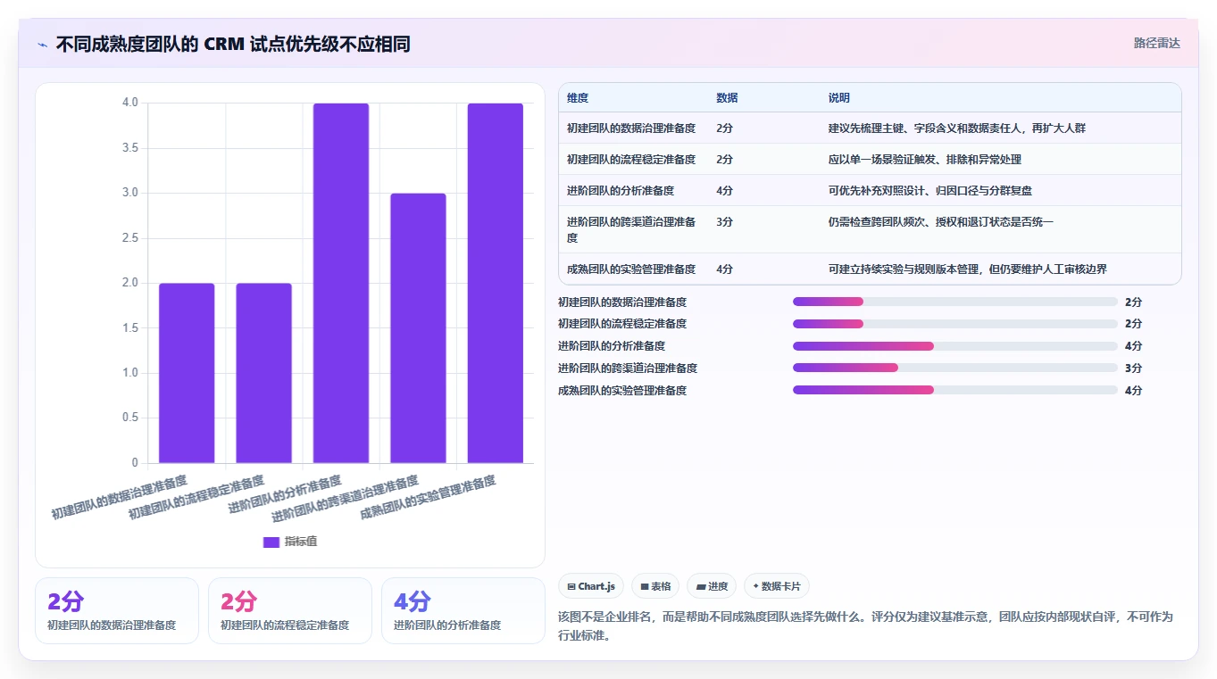
Task: Click table row label 进阶团队的分析准备度
Action: pos(621,191)
